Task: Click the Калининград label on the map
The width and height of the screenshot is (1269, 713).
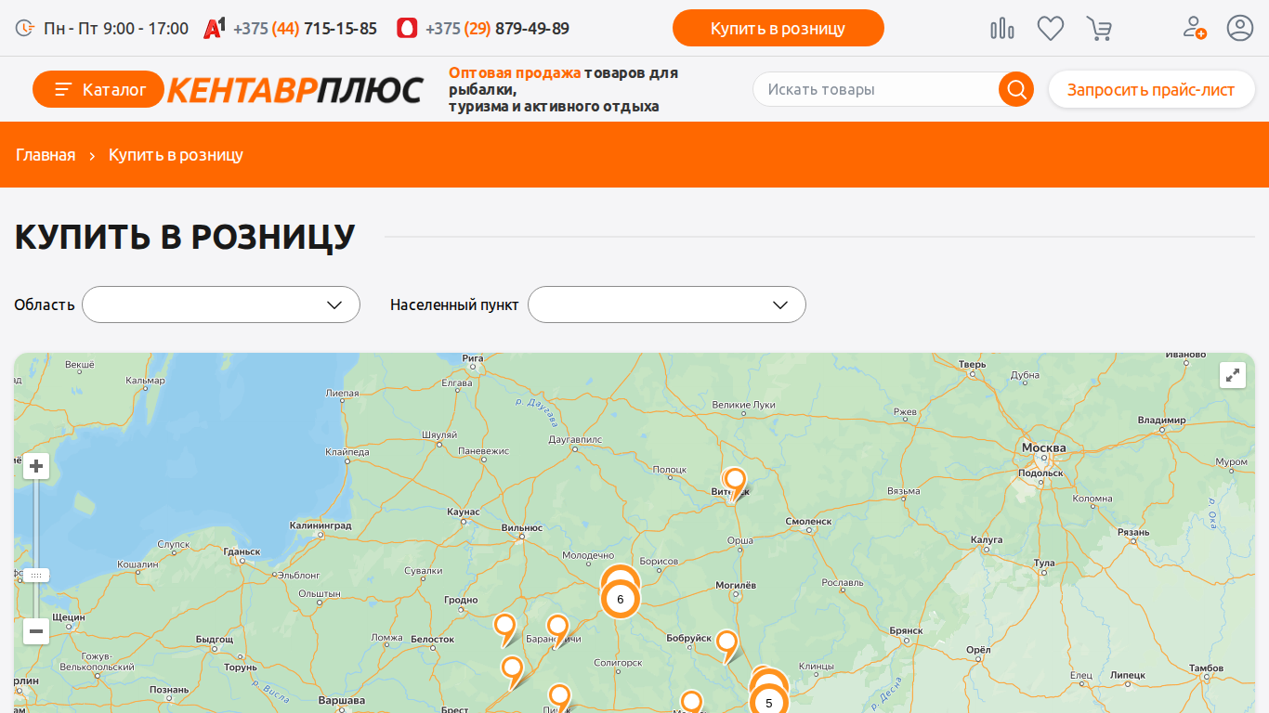Action: coord(321,525)
